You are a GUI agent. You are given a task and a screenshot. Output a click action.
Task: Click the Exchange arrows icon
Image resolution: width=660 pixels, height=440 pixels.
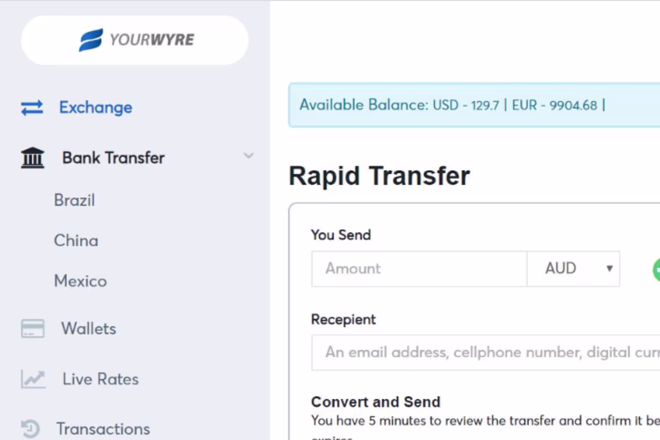32,107
